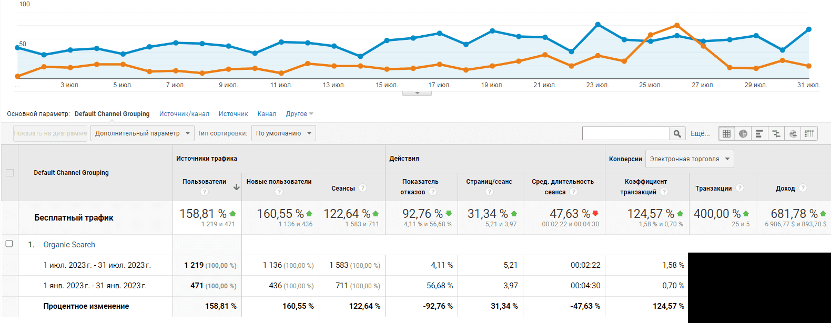Click inside the table search field

coord(625,133)
